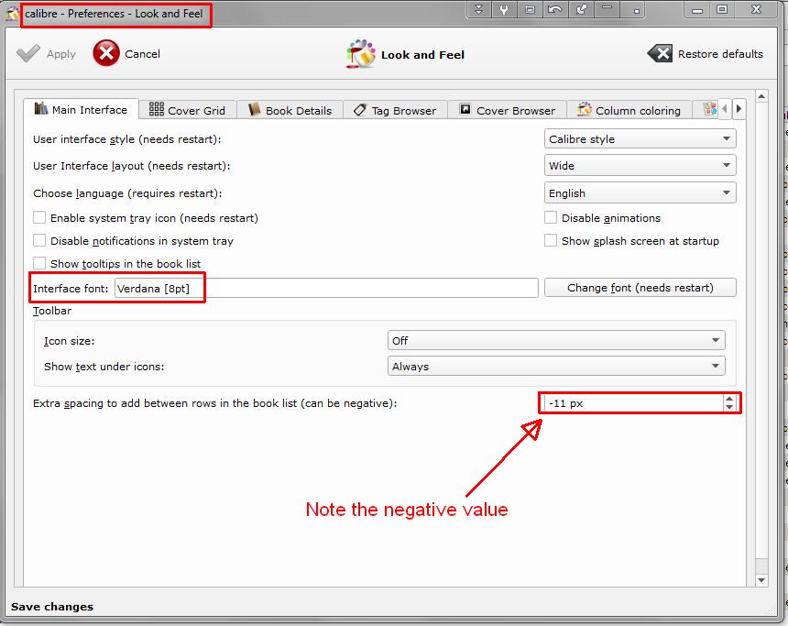
Task: Click the Save changes status text
Action: [x=51, y=607]
